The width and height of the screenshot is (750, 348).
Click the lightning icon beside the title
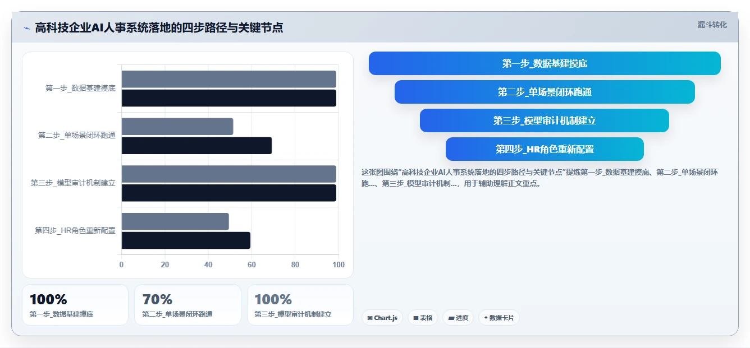26,28
